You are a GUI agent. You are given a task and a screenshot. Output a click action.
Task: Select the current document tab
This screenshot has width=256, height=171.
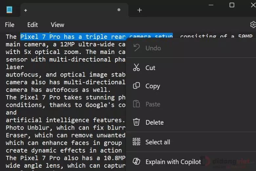(x=66, y=10)
